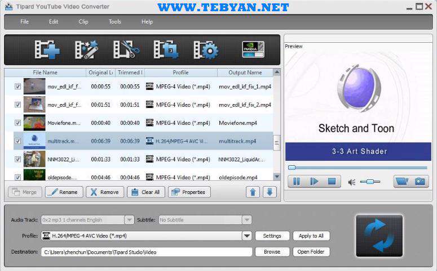Viewport: 437px width, 271px height.
Task: Move selected file down in list
Action: pos(270,192)
